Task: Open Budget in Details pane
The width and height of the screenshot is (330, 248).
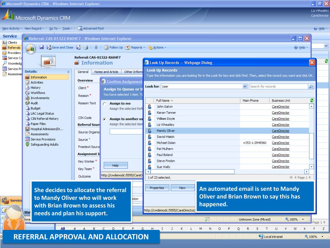Action: pos(33,108)
